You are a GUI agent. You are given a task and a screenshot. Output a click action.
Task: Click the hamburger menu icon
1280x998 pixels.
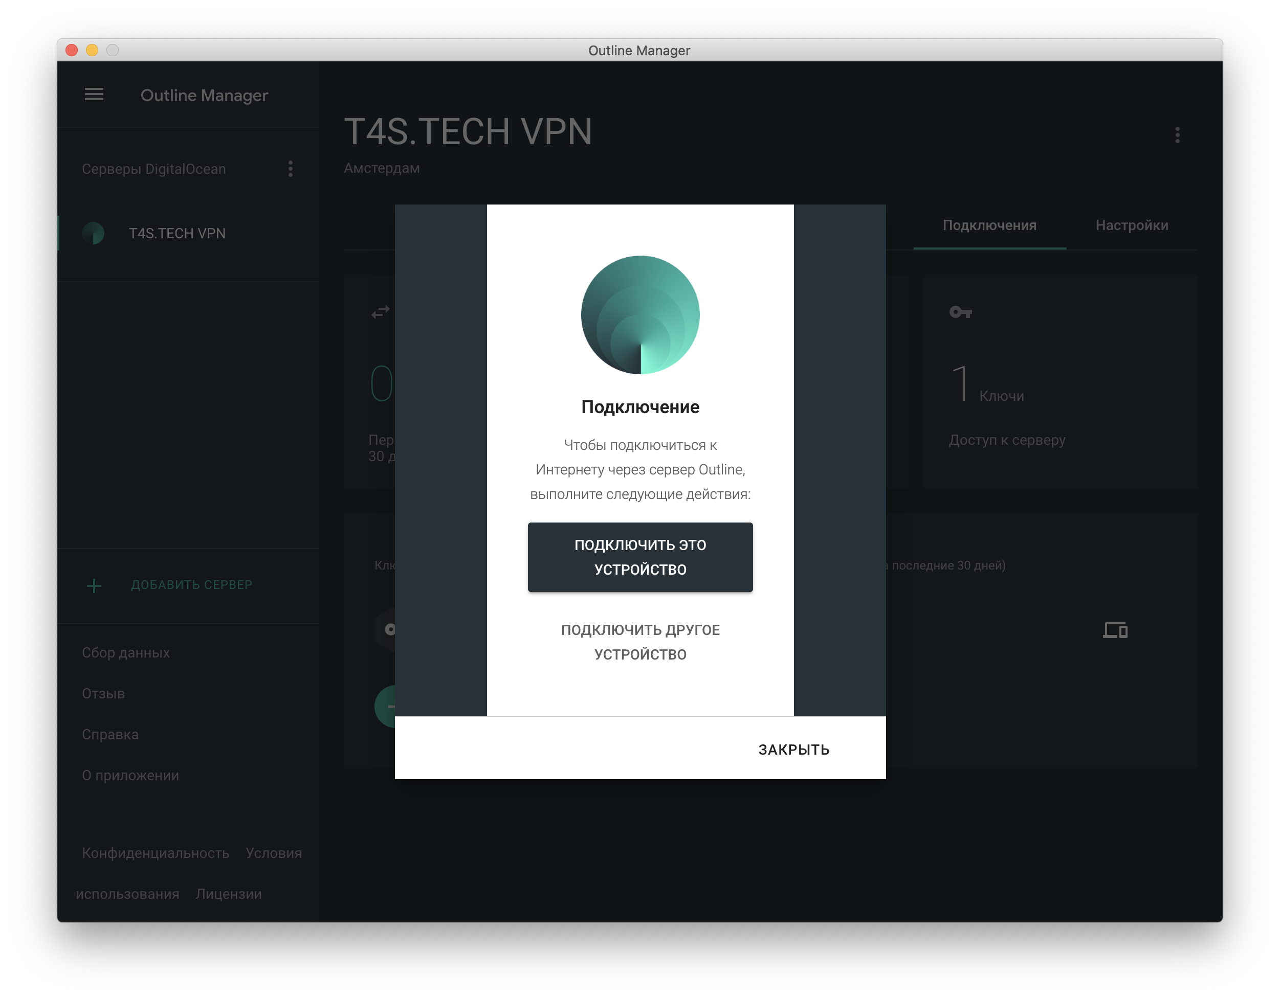(94, 94)
